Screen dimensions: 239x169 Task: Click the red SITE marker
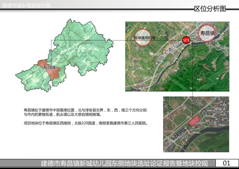pos(186,40)
